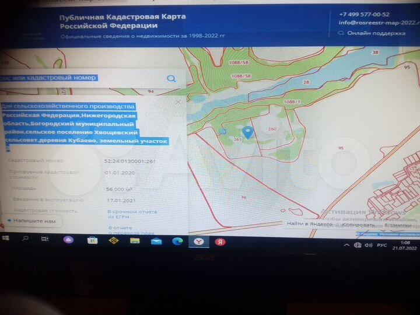Click parcel label 96 on the map

coord(243,197)
